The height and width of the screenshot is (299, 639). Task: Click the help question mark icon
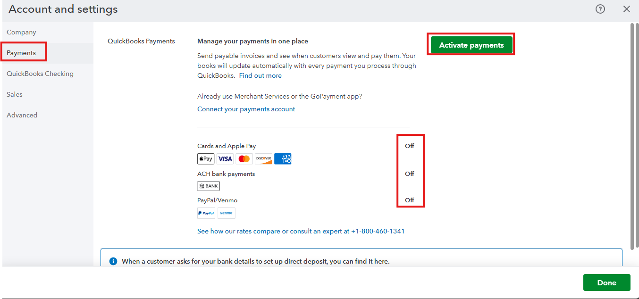[600, 9]
